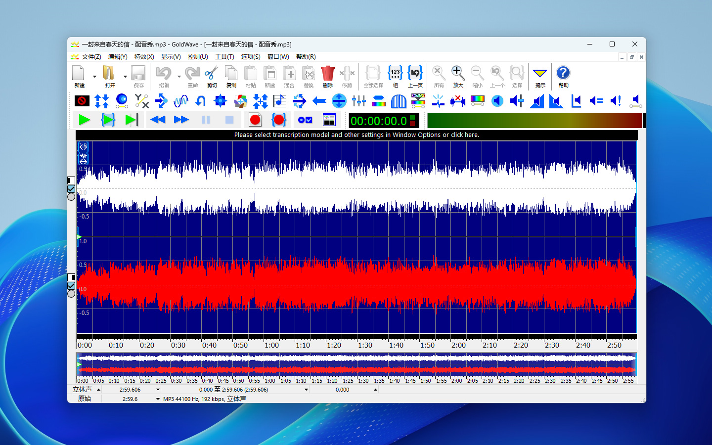This screenshot has width=712, height=445.
Task: Click the green-to-red volume level meter bar
Action: point(534,120)
